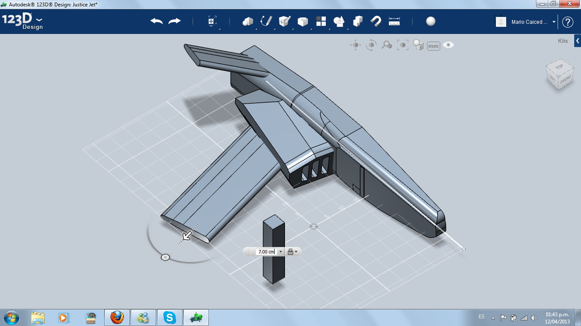
Task: Open the network signal tray icon
Action: [x=524, y=318]
